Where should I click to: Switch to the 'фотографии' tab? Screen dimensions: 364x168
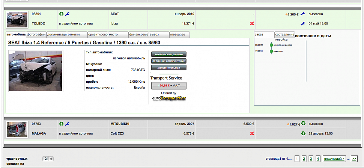(36, 35)
